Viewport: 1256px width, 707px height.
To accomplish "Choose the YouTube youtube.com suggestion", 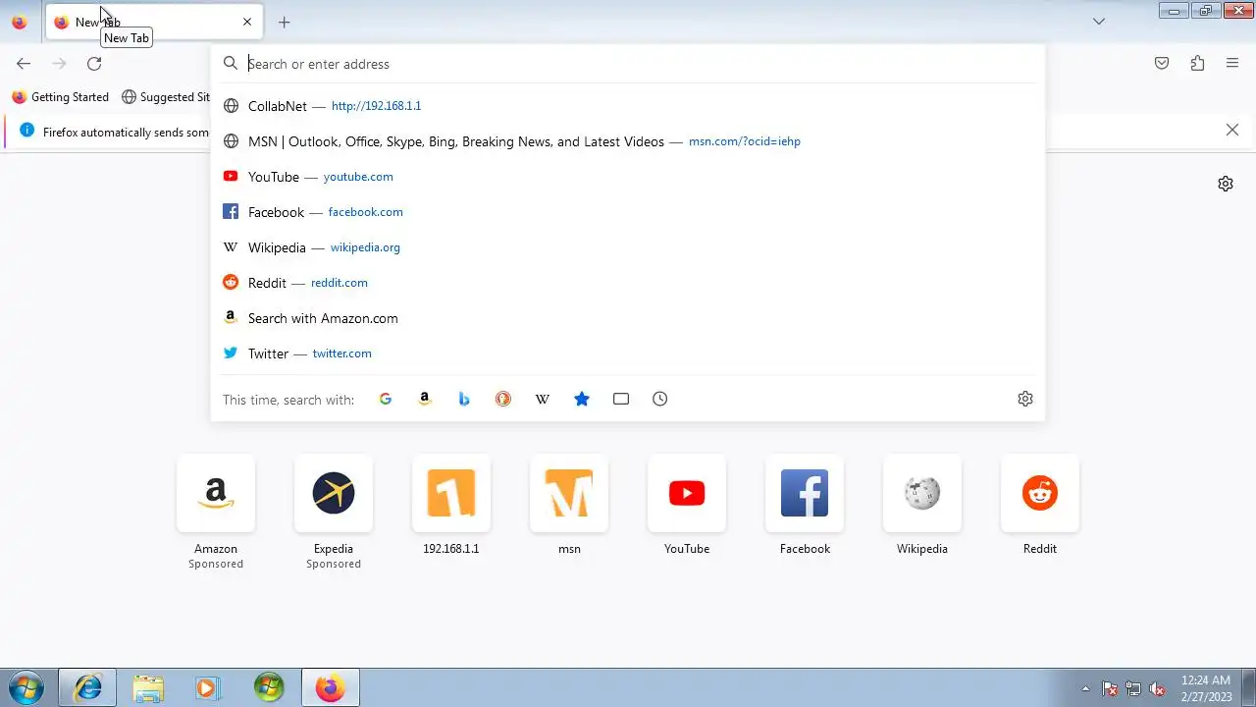I will coord(628,177).
